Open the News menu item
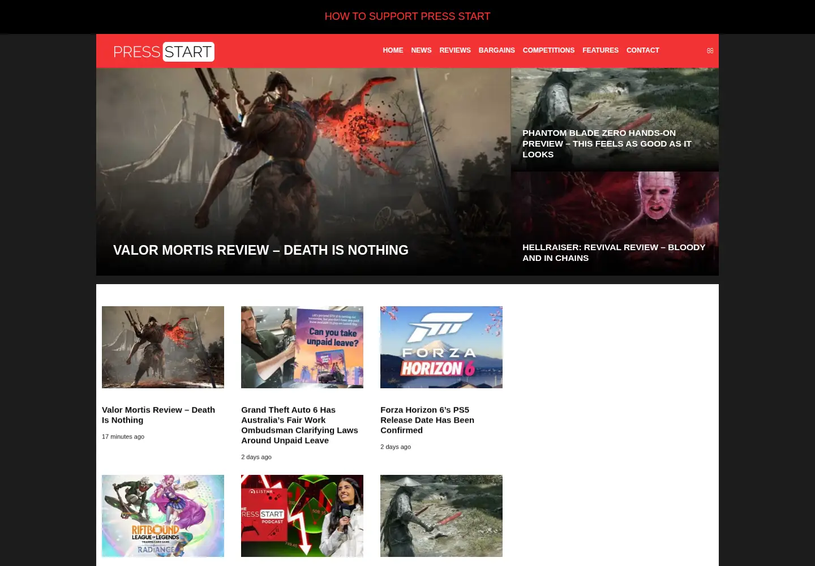Image resolution: width=815 pixels, height=566 pixels. [x=421, y=50]
